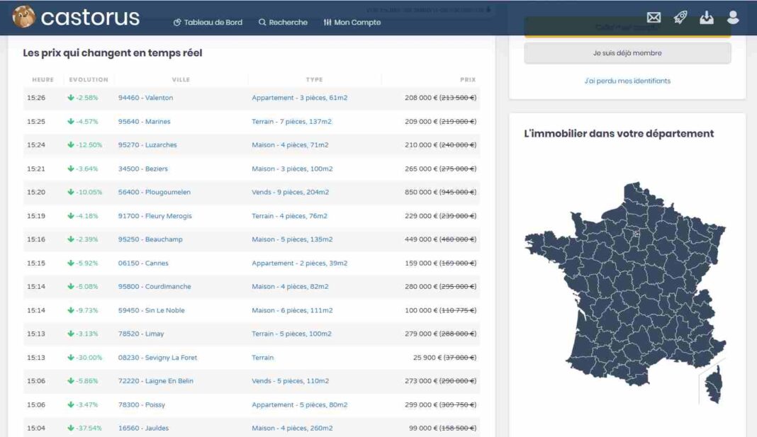
Task: Select Mon Compte in the navigation bar
Action: [x=358, y=22]
